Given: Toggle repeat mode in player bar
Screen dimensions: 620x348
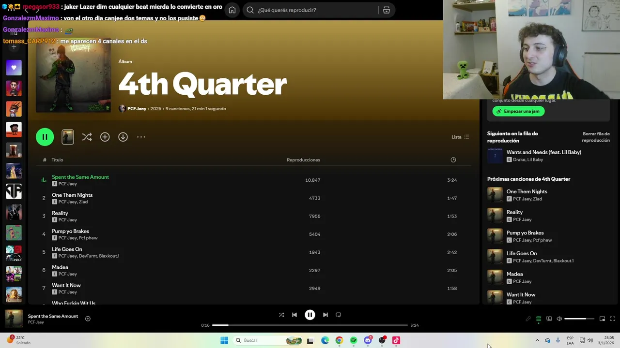Looking at the screenshot, I should click(339, 315).
